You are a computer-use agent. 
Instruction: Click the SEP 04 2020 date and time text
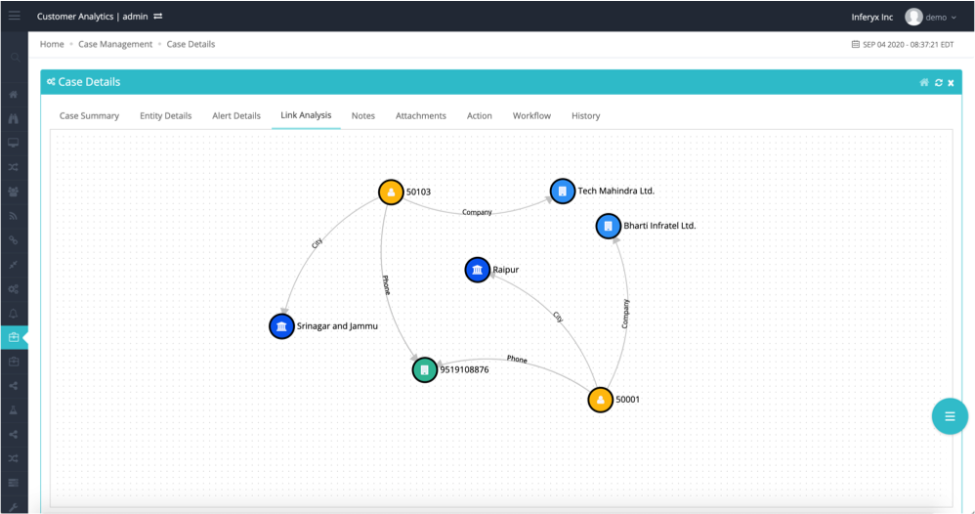tap(908, 45)
